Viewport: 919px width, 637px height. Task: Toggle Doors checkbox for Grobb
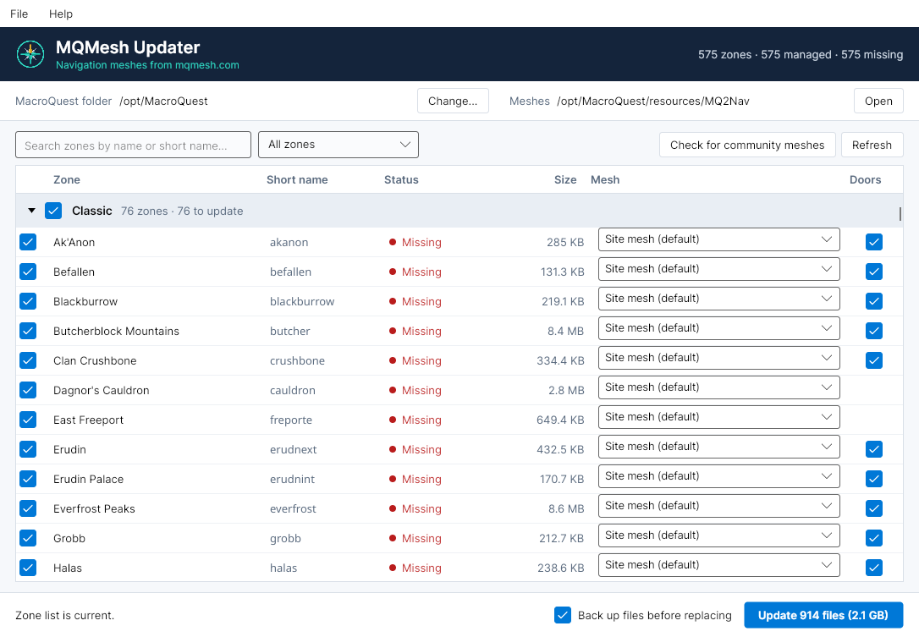pyautogui.click(x=874, y=538)
